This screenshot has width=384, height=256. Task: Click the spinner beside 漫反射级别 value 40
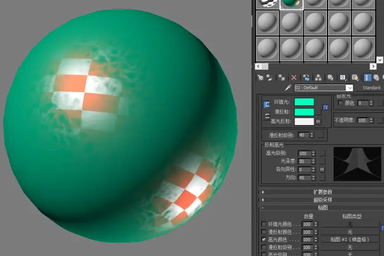coord(312,135)
